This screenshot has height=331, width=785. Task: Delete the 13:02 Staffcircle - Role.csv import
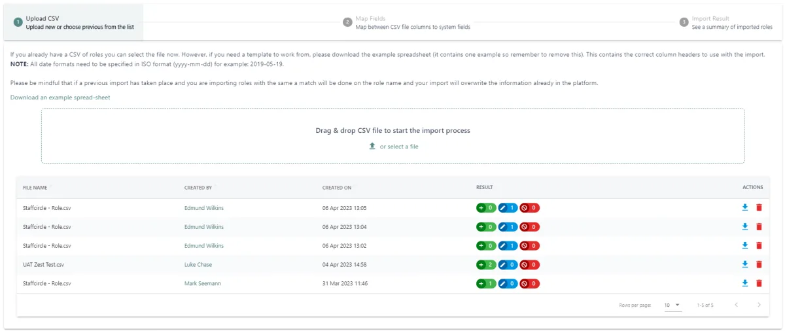(759, 246)
